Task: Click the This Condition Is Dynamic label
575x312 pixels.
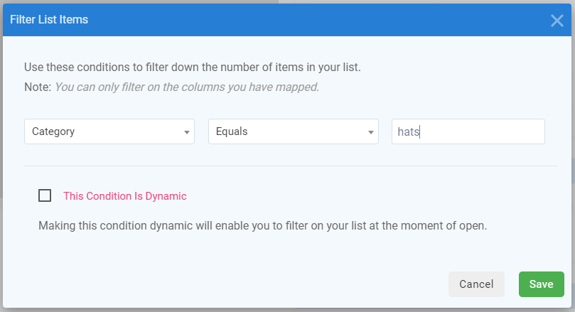Action: (x=124, y=196)
